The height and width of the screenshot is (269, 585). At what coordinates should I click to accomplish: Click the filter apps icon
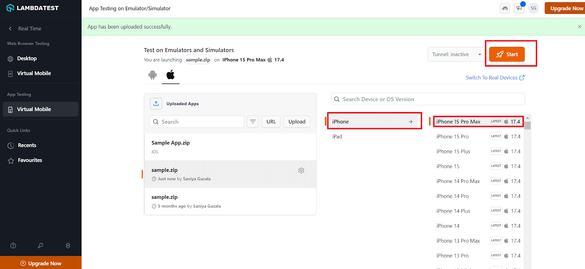point(253,122)
